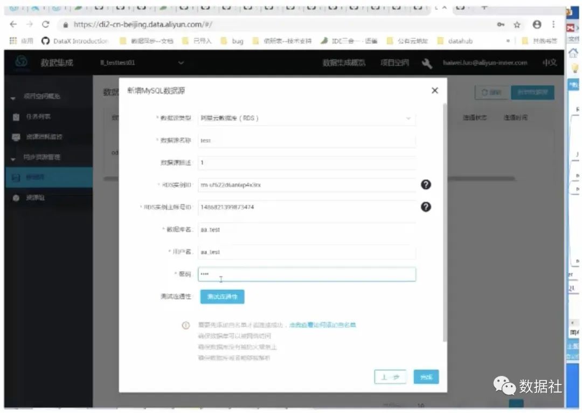Click the data source name field
This screenshot has height=413, width=582.
coord(307,140)
